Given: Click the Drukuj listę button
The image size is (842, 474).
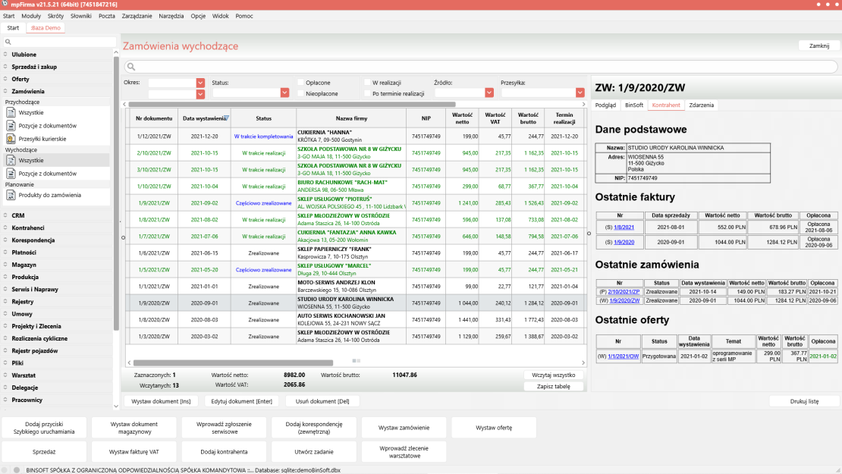Looking at the screenshot, I should coord(804,401).
